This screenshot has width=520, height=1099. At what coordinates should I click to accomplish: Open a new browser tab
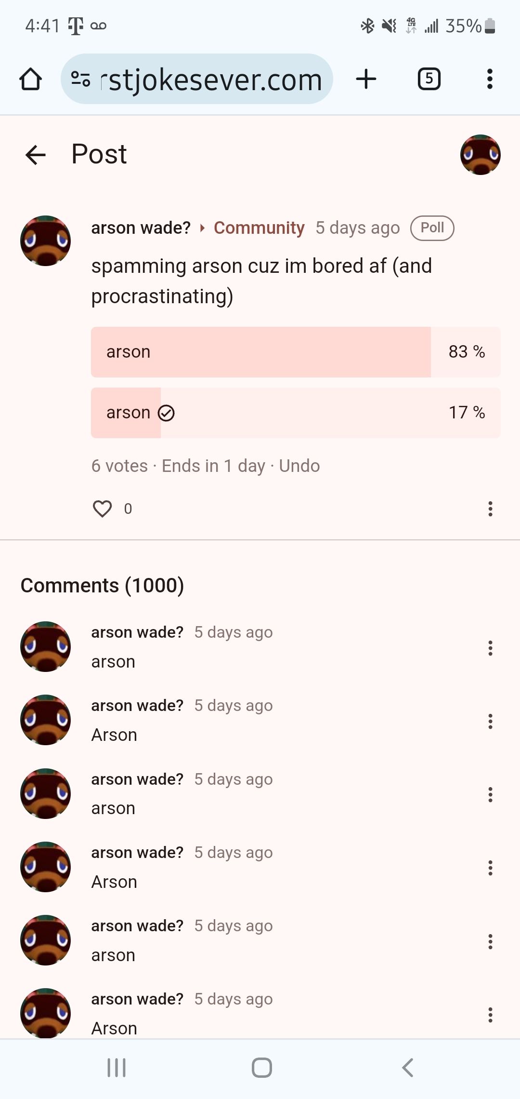[366, 79]
